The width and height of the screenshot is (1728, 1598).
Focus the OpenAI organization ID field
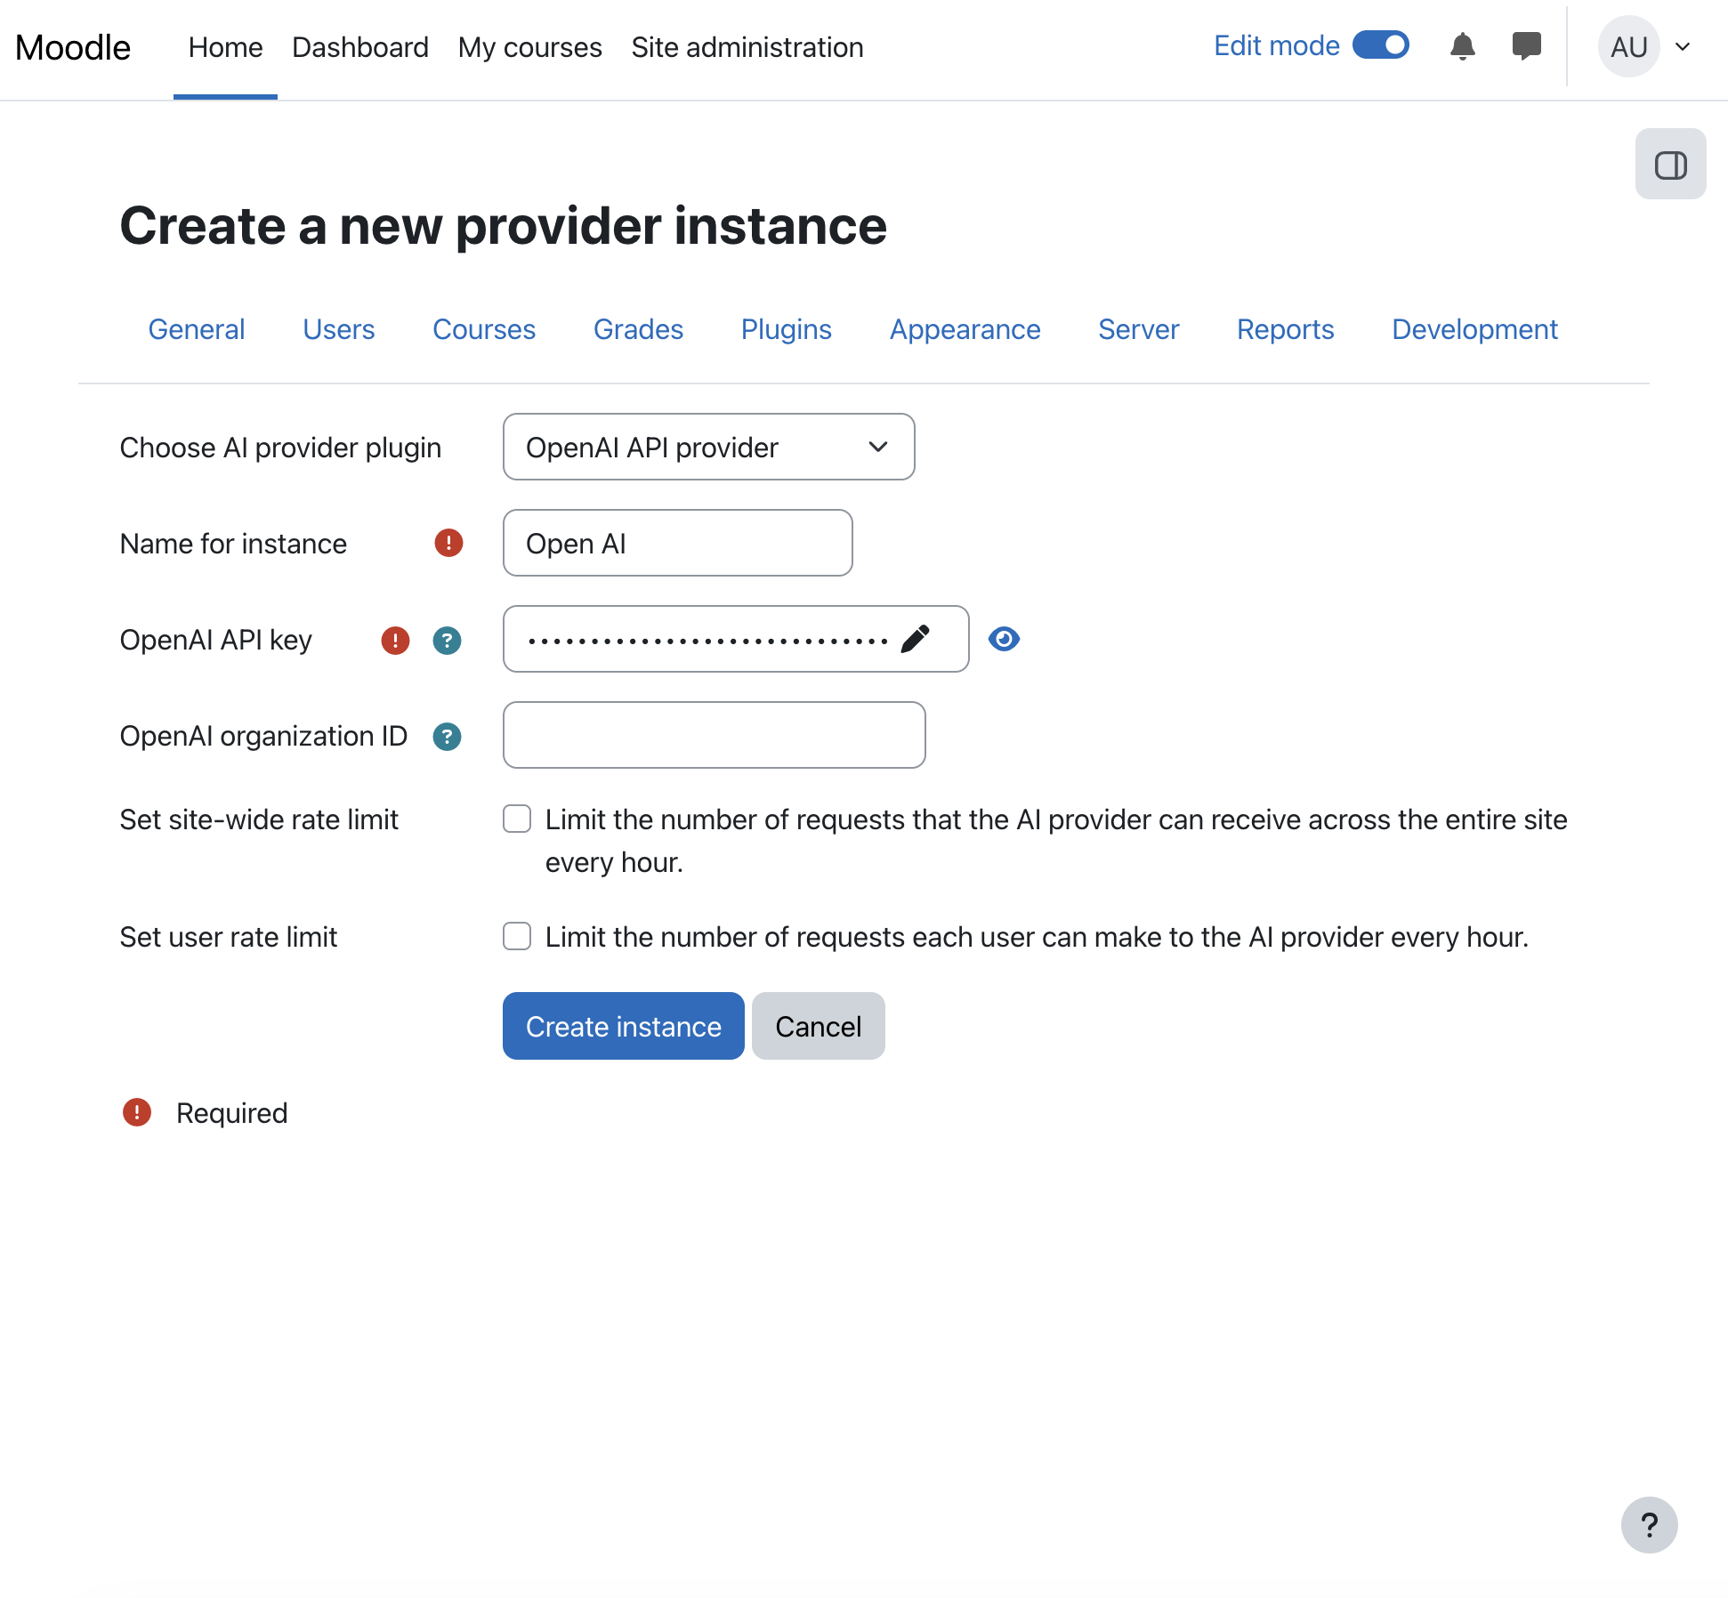[x=714, y=735]
